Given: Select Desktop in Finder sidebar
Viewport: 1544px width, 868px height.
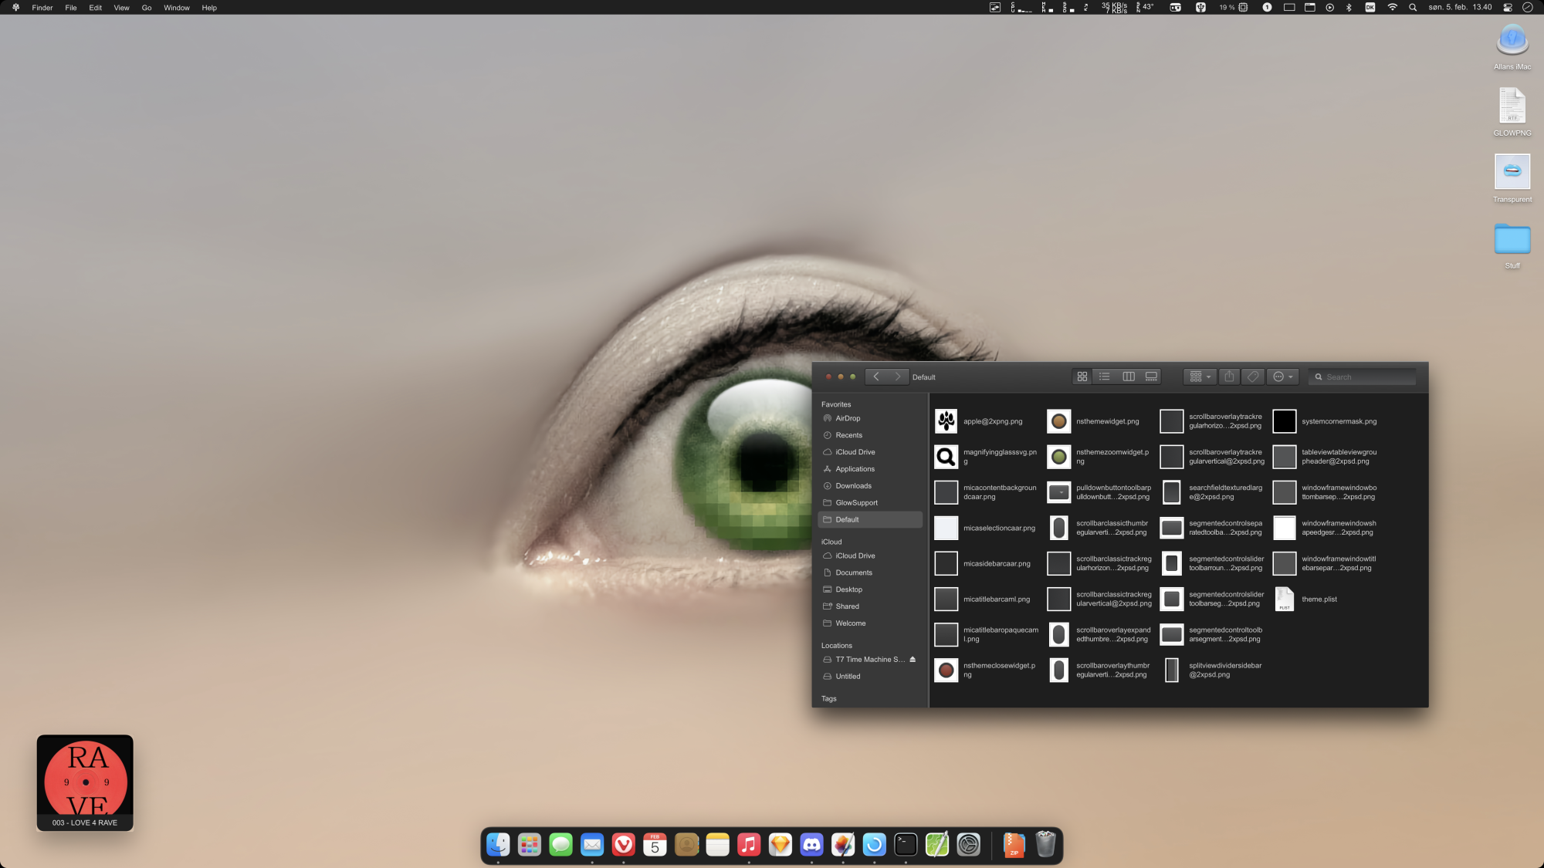Looking at the screenshot, I should pyautogui.click(x=870, y=589).
